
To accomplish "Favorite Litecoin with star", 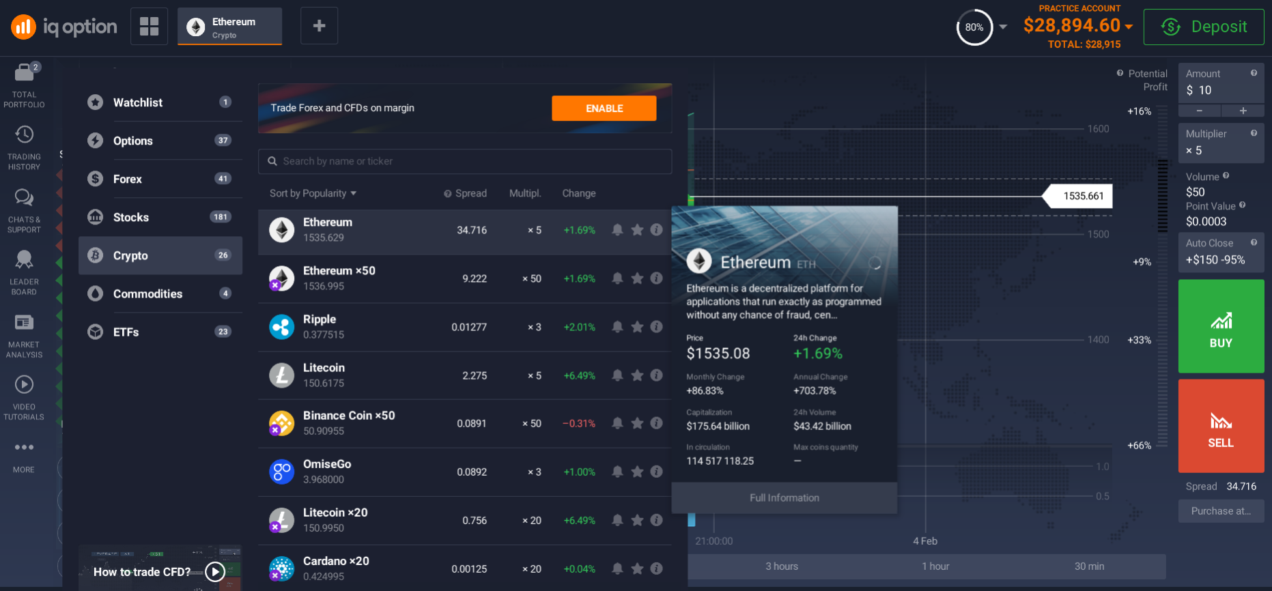I will click(637, 375).
